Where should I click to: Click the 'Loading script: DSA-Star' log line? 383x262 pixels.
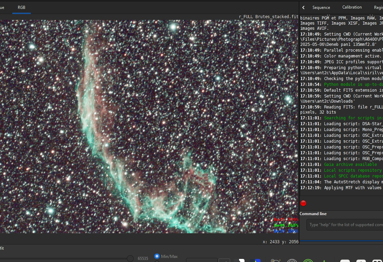(x=342, y=124)
